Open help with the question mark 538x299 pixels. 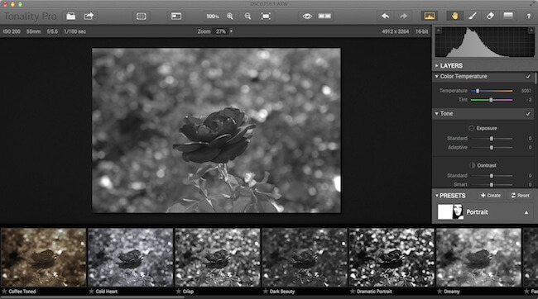[x=529, y=16]
